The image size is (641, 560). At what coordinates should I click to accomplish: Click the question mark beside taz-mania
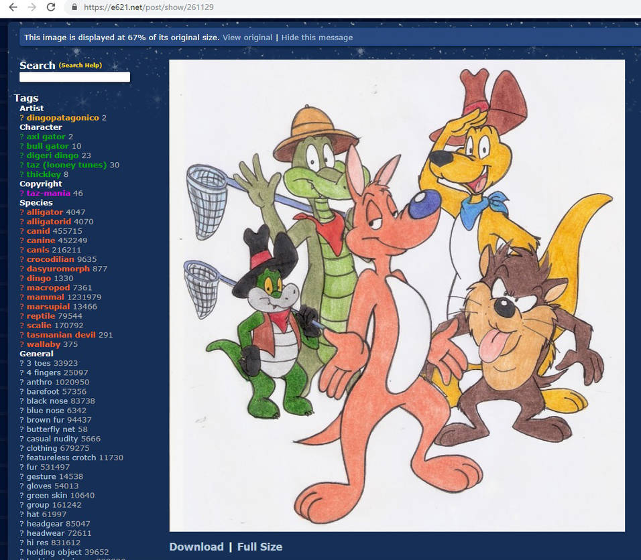(x=21, y=193)
